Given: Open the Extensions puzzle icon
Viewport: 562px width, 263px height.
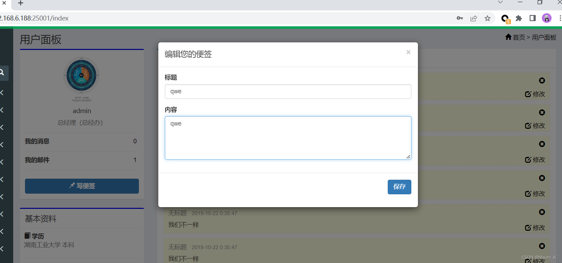Looking at the screenshot, I should (519, 18).
